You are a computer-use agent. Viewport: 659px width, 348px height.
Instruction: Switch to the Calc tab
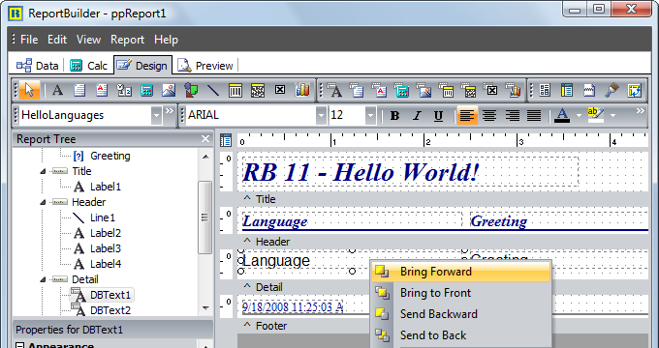pos(88,66)
